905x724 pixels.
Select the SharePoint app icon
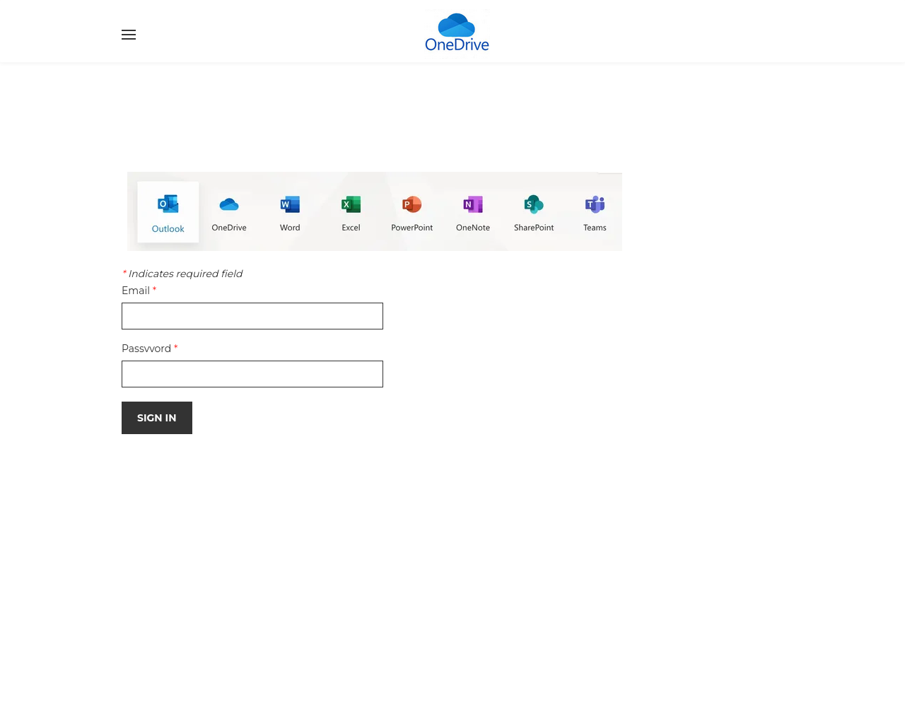pos(534,204)
